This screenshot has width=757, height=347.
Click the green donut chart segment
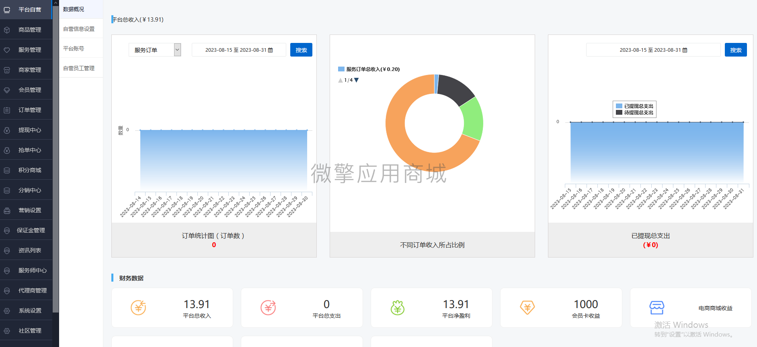(472, 119)
